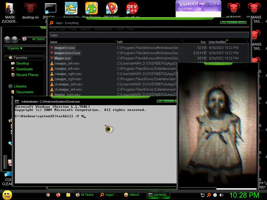Open the Organize dropdown in Explorer
This screenshot has width=267, height=200.
[x=15, y=48]
